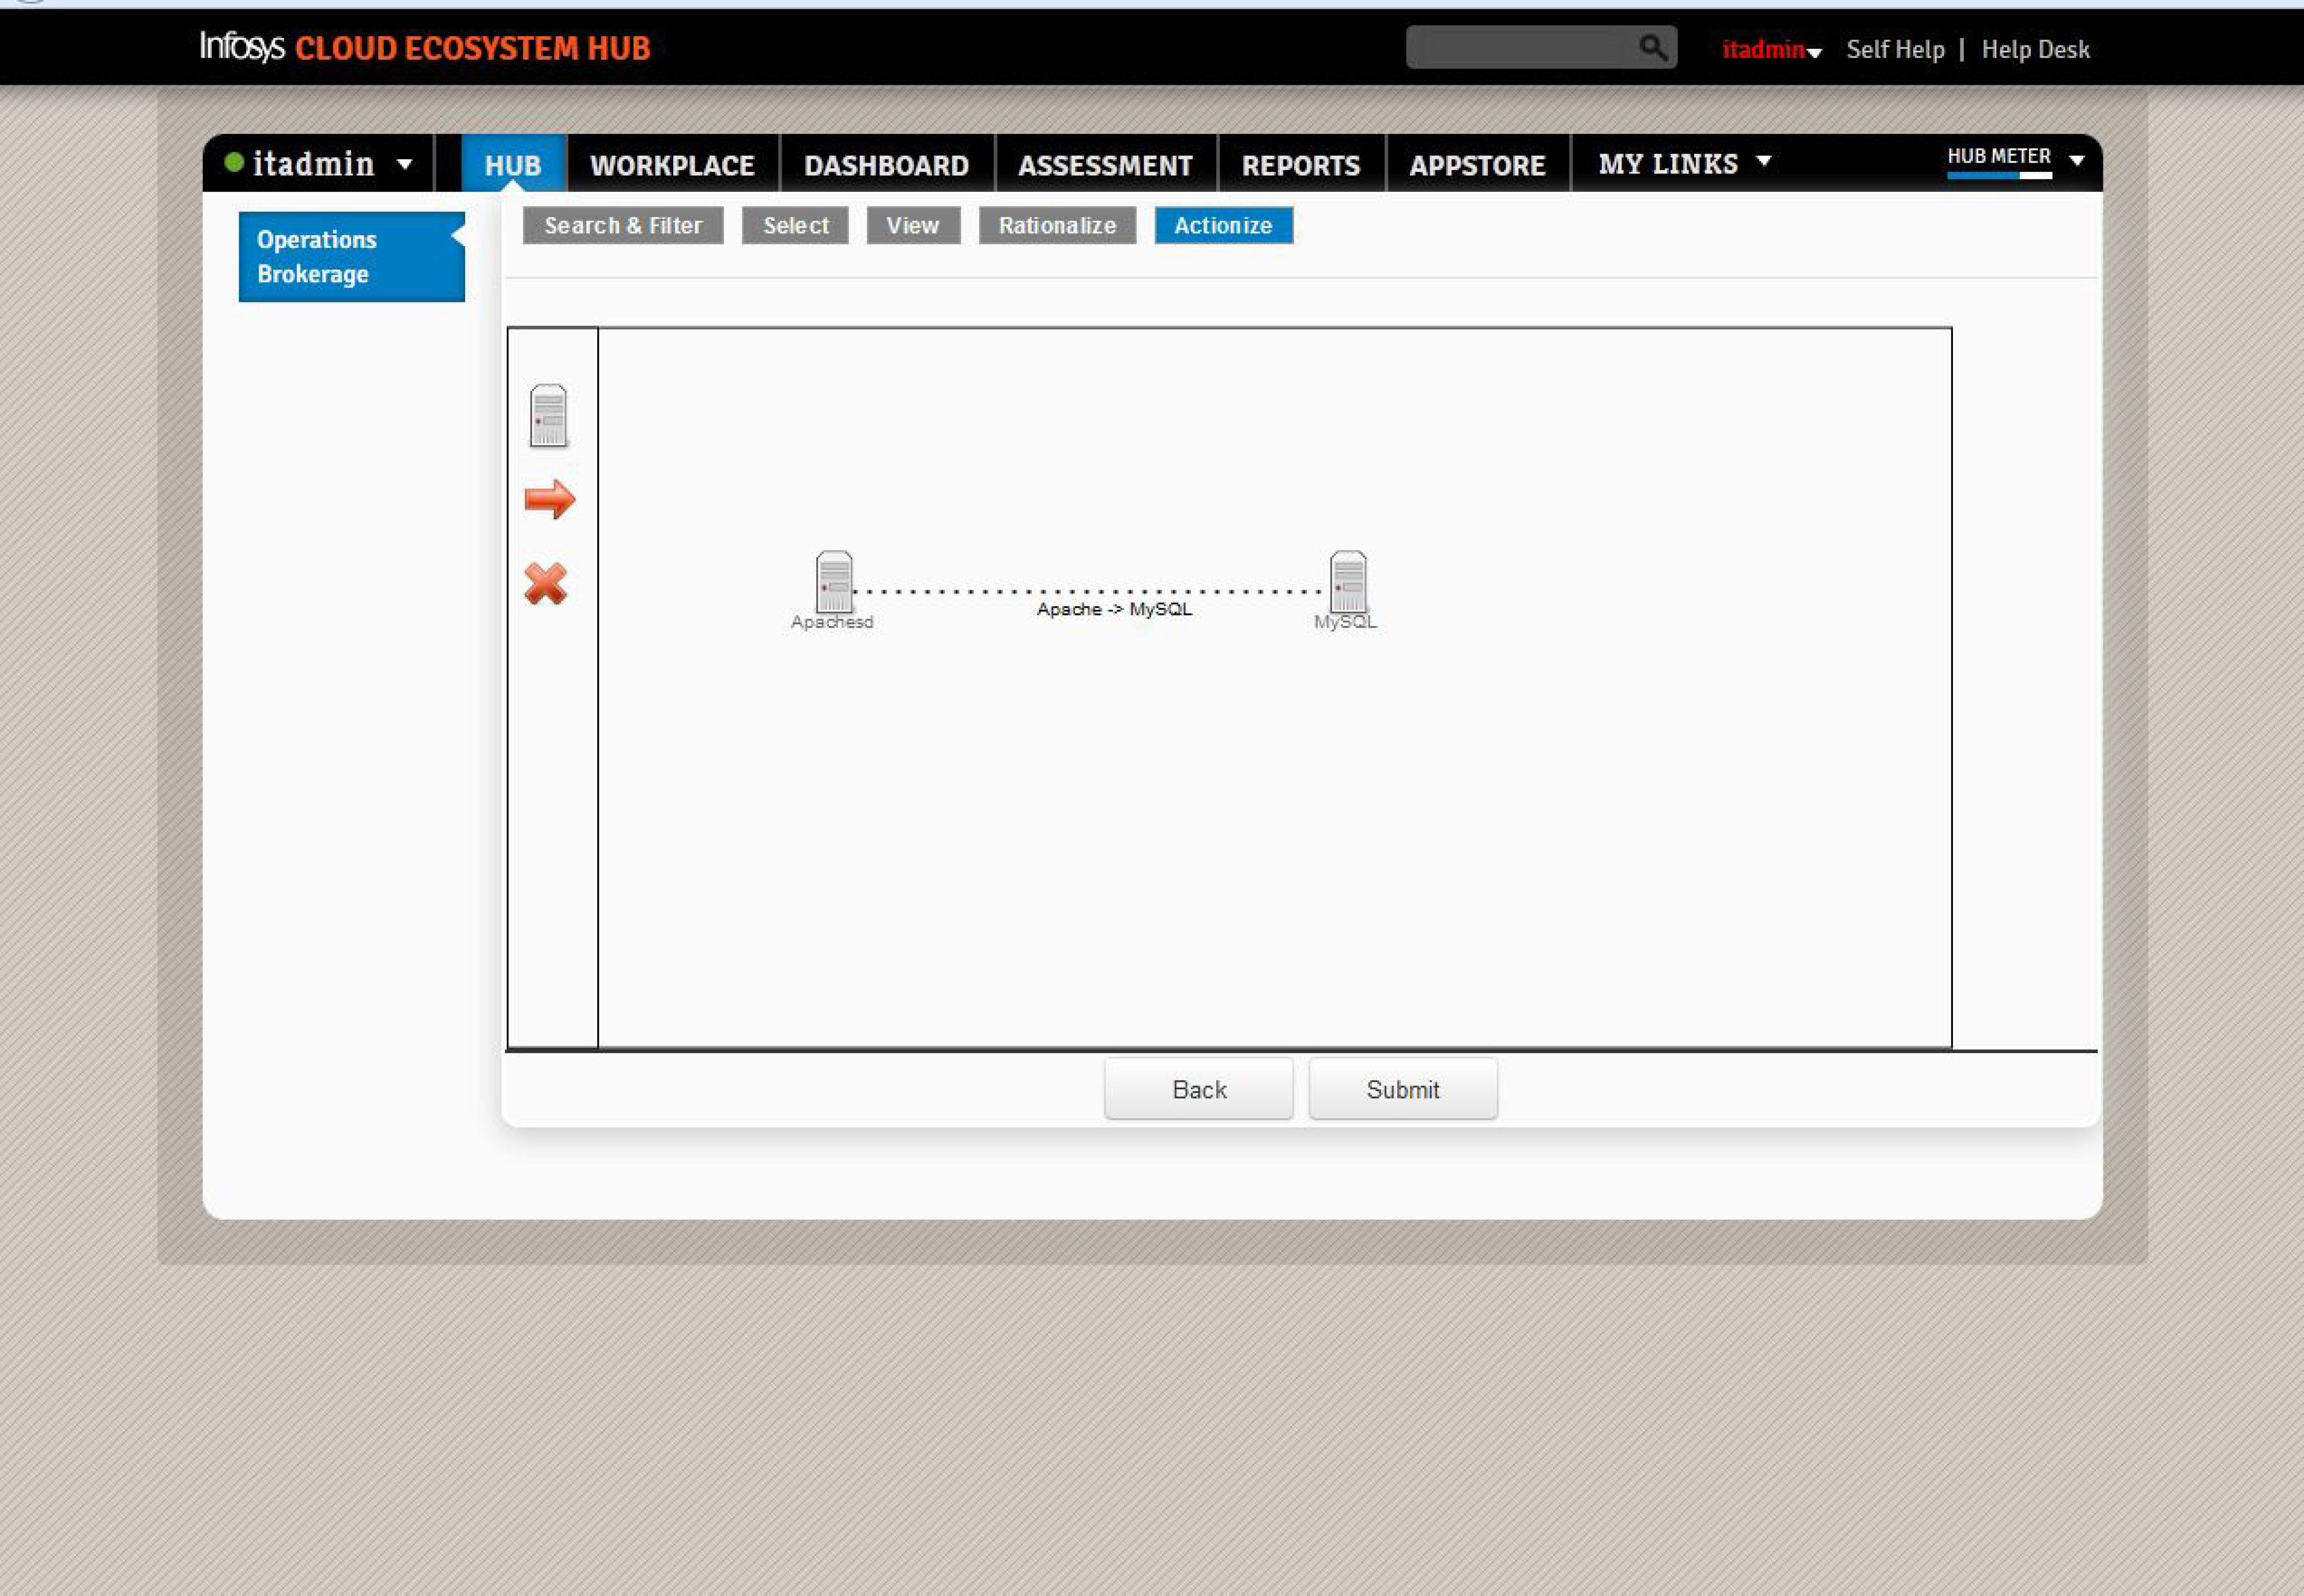Switch to the REPORTS tab

[1301, 165]
